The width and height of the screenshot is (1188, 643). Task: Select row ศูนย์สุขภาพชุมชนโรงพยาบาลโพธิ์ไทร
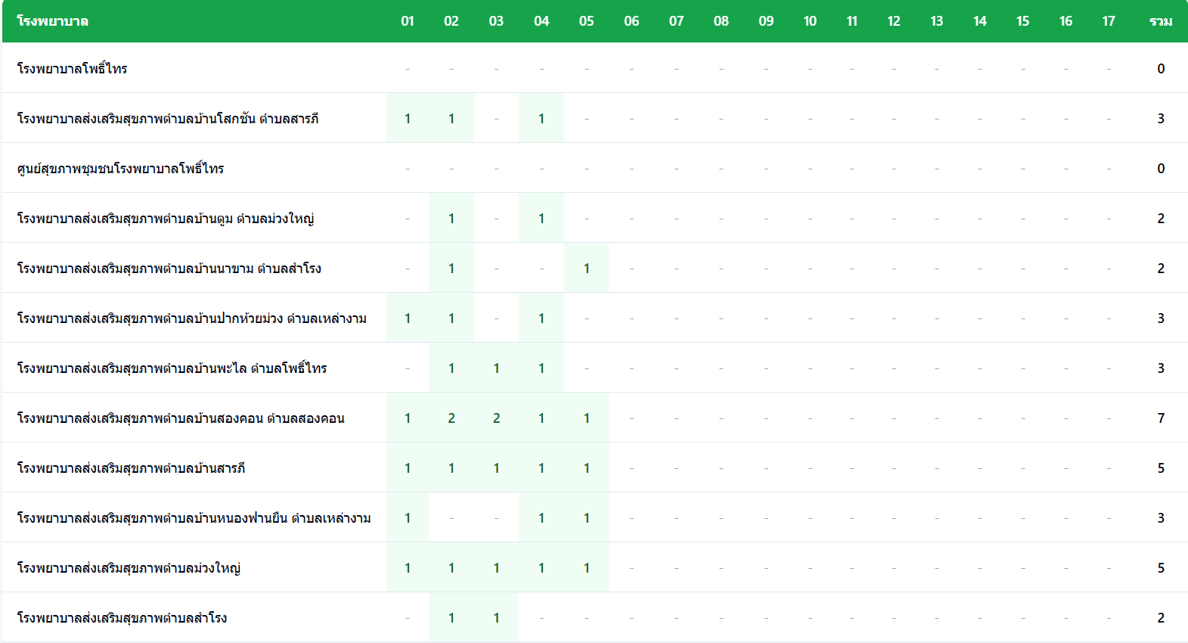(594, 168)
